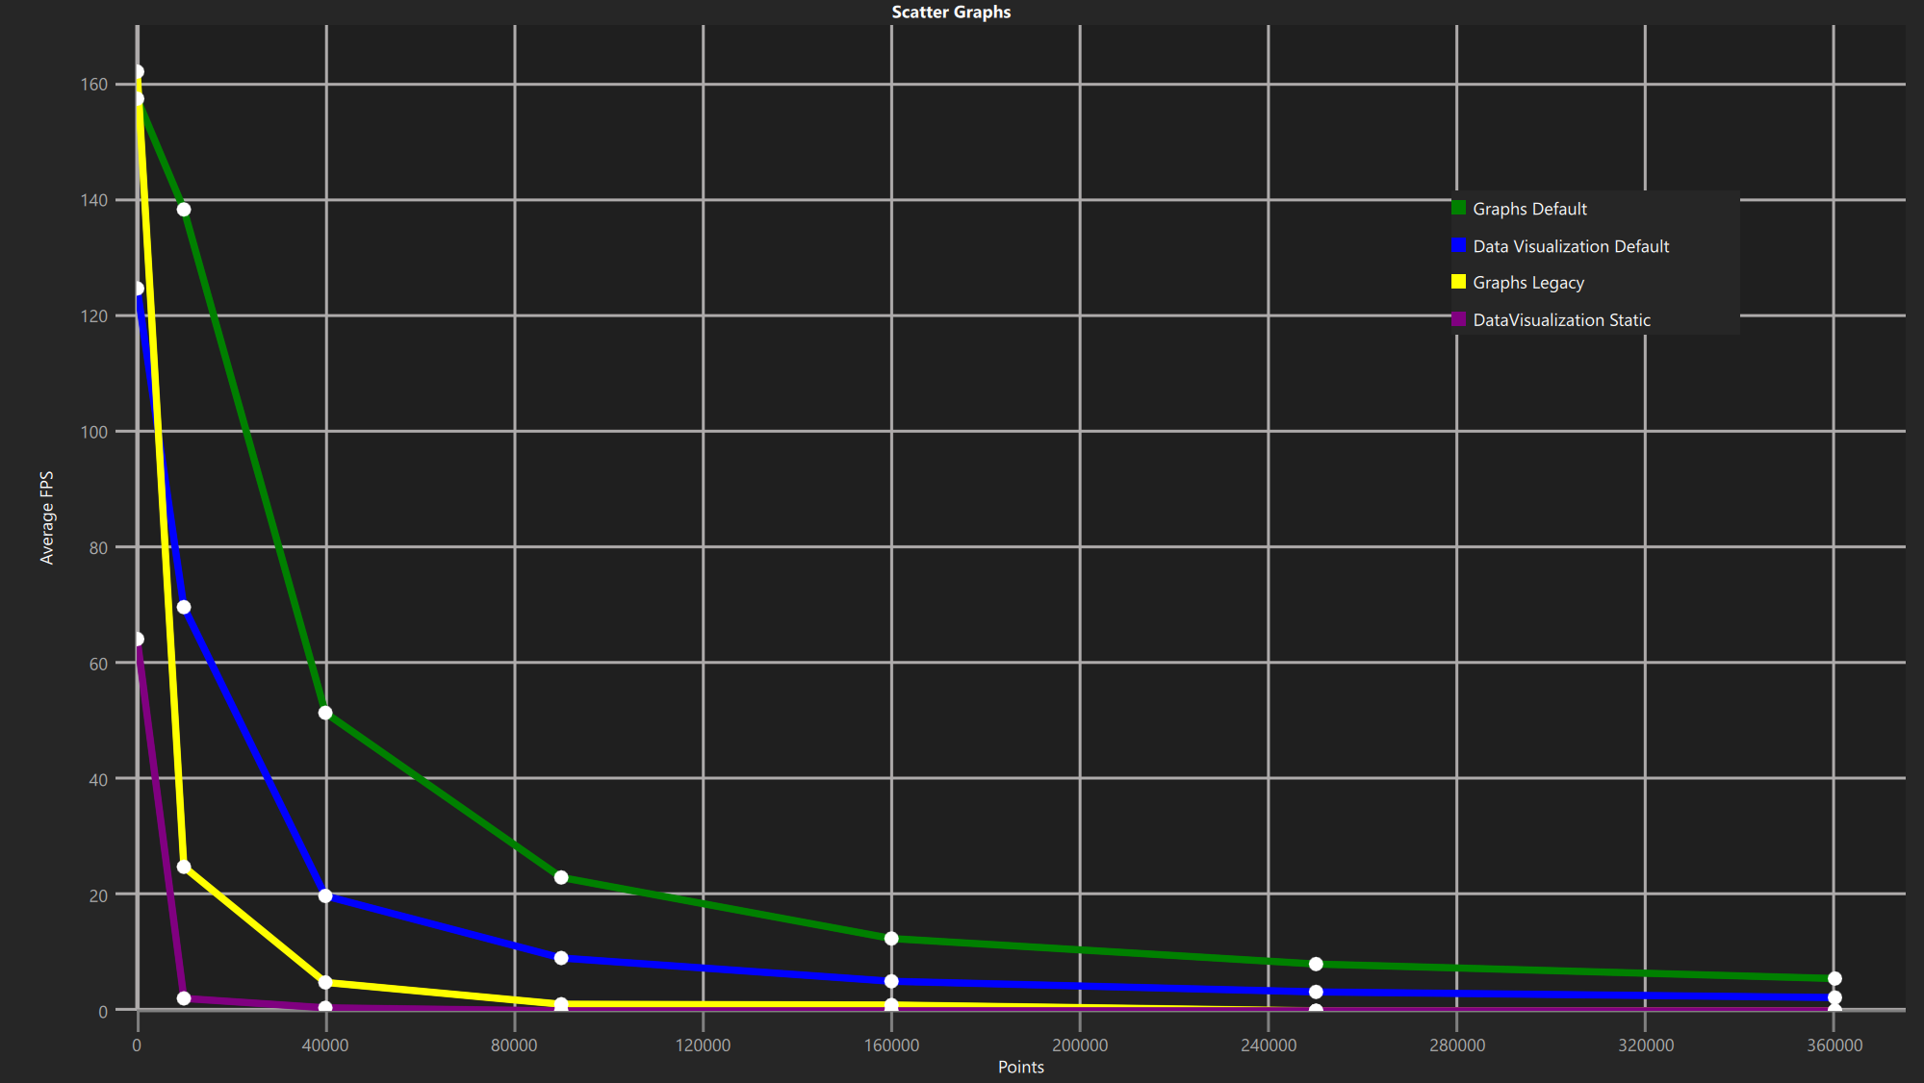
Task: Select the DataVisualization Static legend label
Action: pos(1560,320)
